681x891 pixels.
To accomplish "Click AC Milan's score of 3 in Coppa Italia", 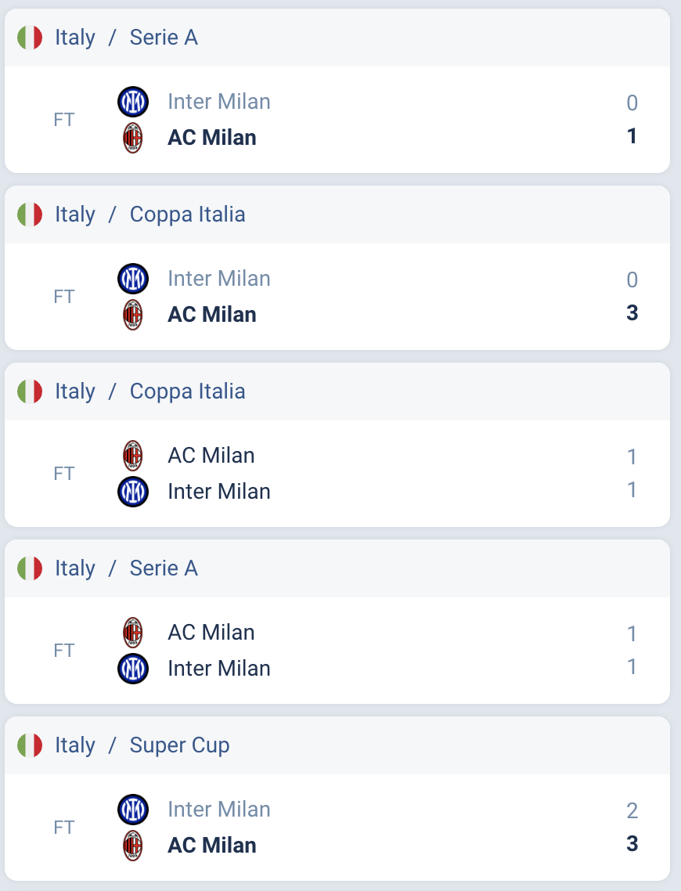I will [632, 314].
